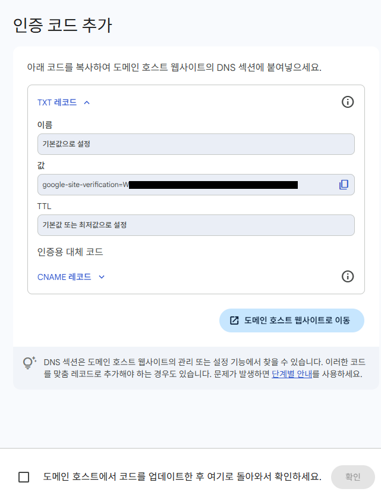Click the checkbox label about 도메인 호스트 코드 업데이트
The width and height of the screenshot is (381, 498).
tap(182, 477)
